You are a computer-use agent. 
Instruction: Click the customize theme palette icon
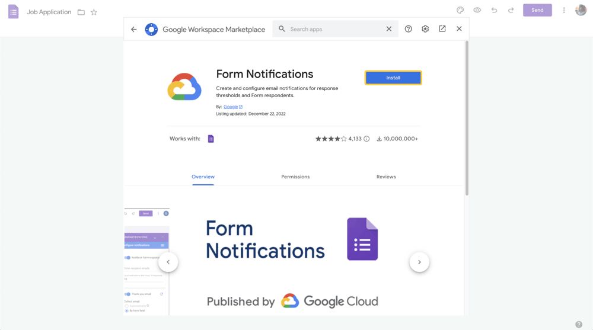tap(460, 10)
